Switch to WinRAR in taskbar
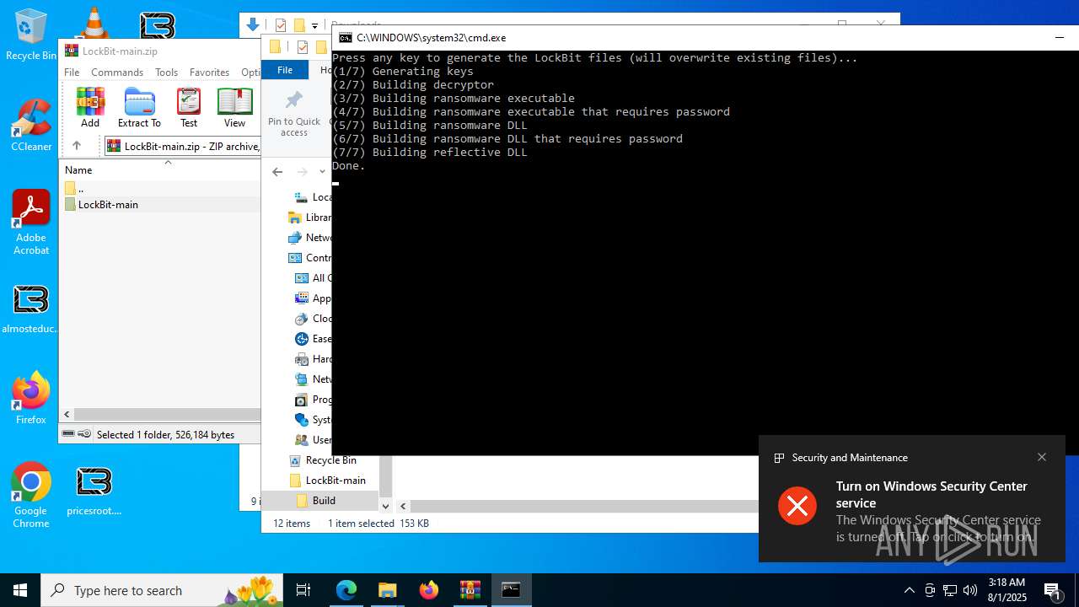 coord(470,590)
